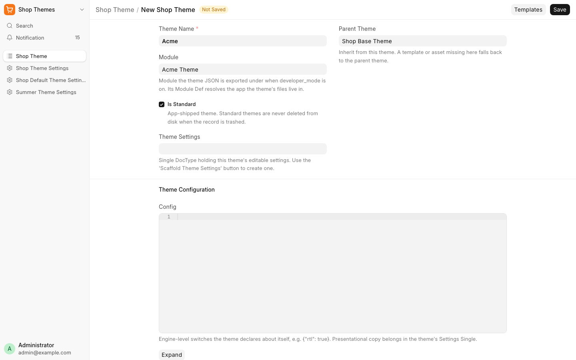Open Notification list in sidebar

pos(44,38)
